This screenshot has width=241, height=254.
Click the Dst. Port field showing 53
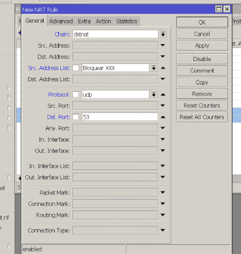point(120,117)
